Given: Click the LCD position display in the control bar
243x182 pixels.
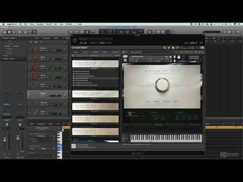Looking at the screenshot, I should point(121,31).
